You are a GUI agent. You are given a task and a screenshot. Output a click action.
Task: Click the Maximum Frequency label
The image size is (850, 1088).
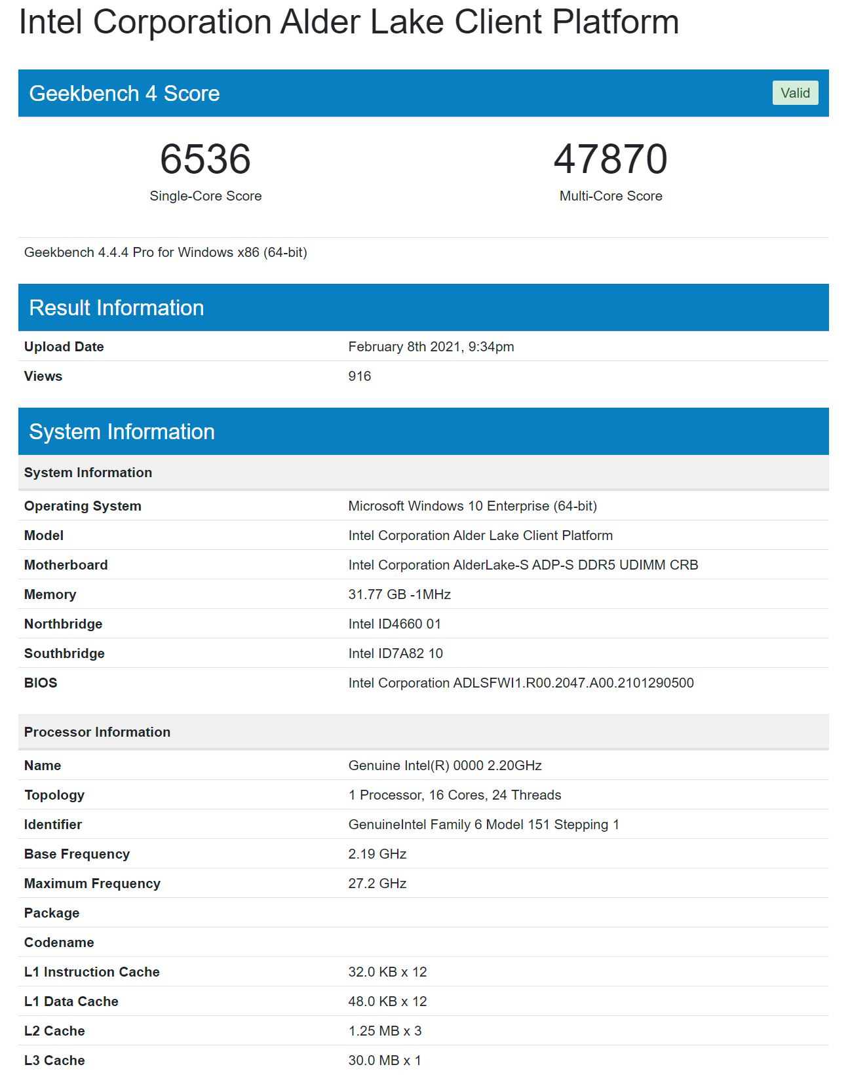92,884
